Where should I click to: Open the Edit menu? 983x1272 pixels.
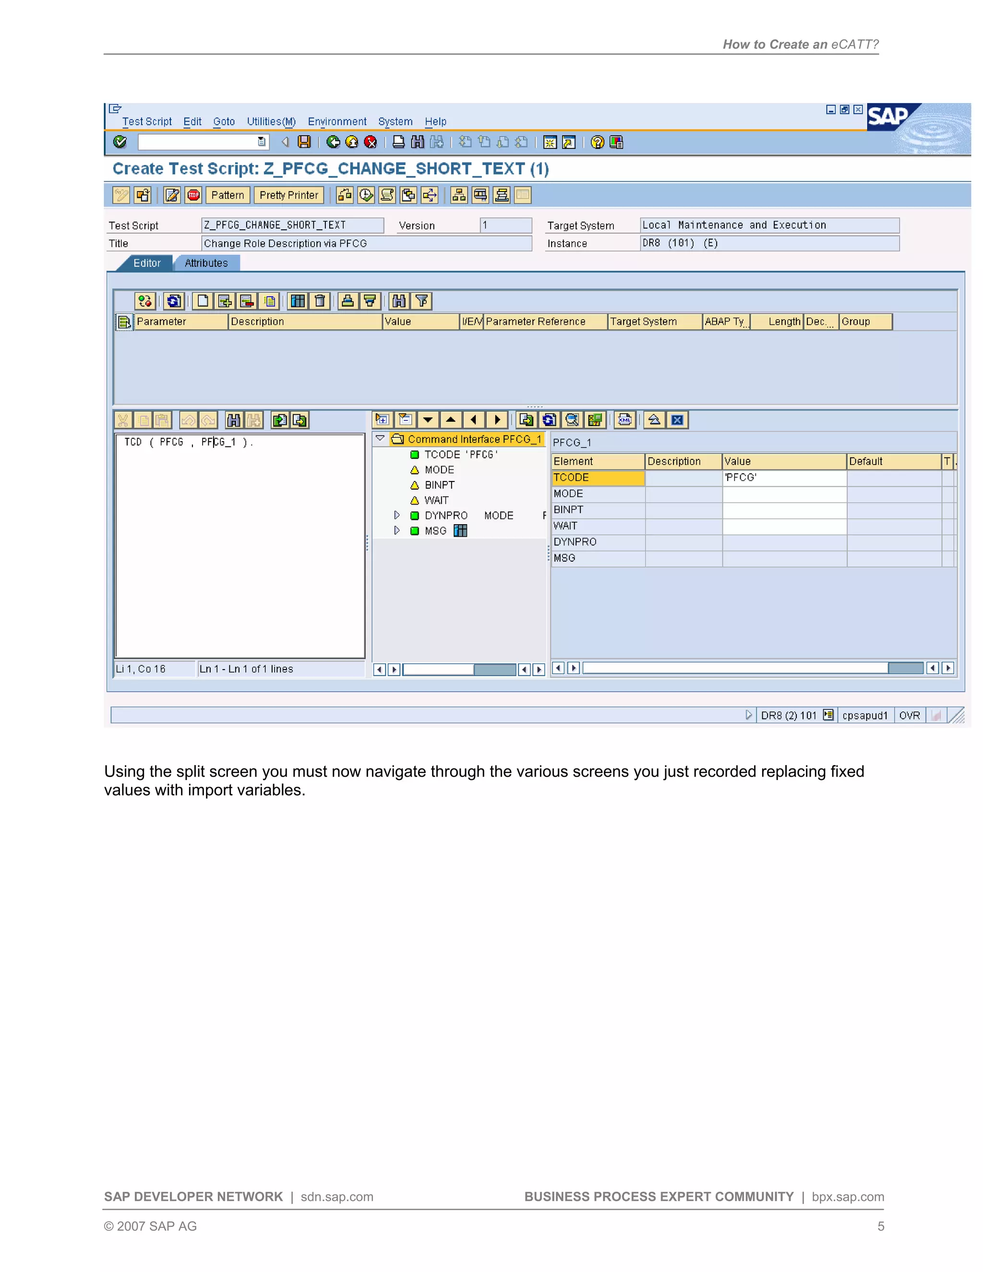[192, 122]
